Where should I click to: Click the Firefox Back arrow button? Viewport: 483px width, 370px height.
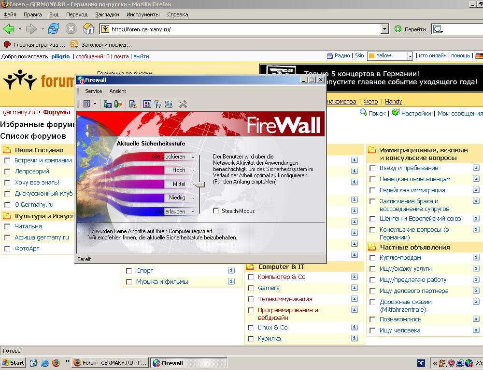point(9,29)
